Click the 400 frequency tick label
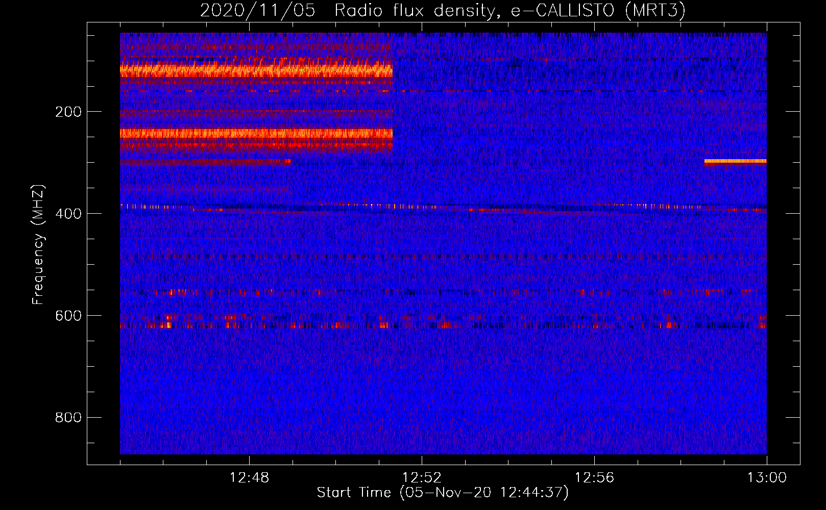The height and width of the screenshot is (510, 826). [x=68, y=214]
